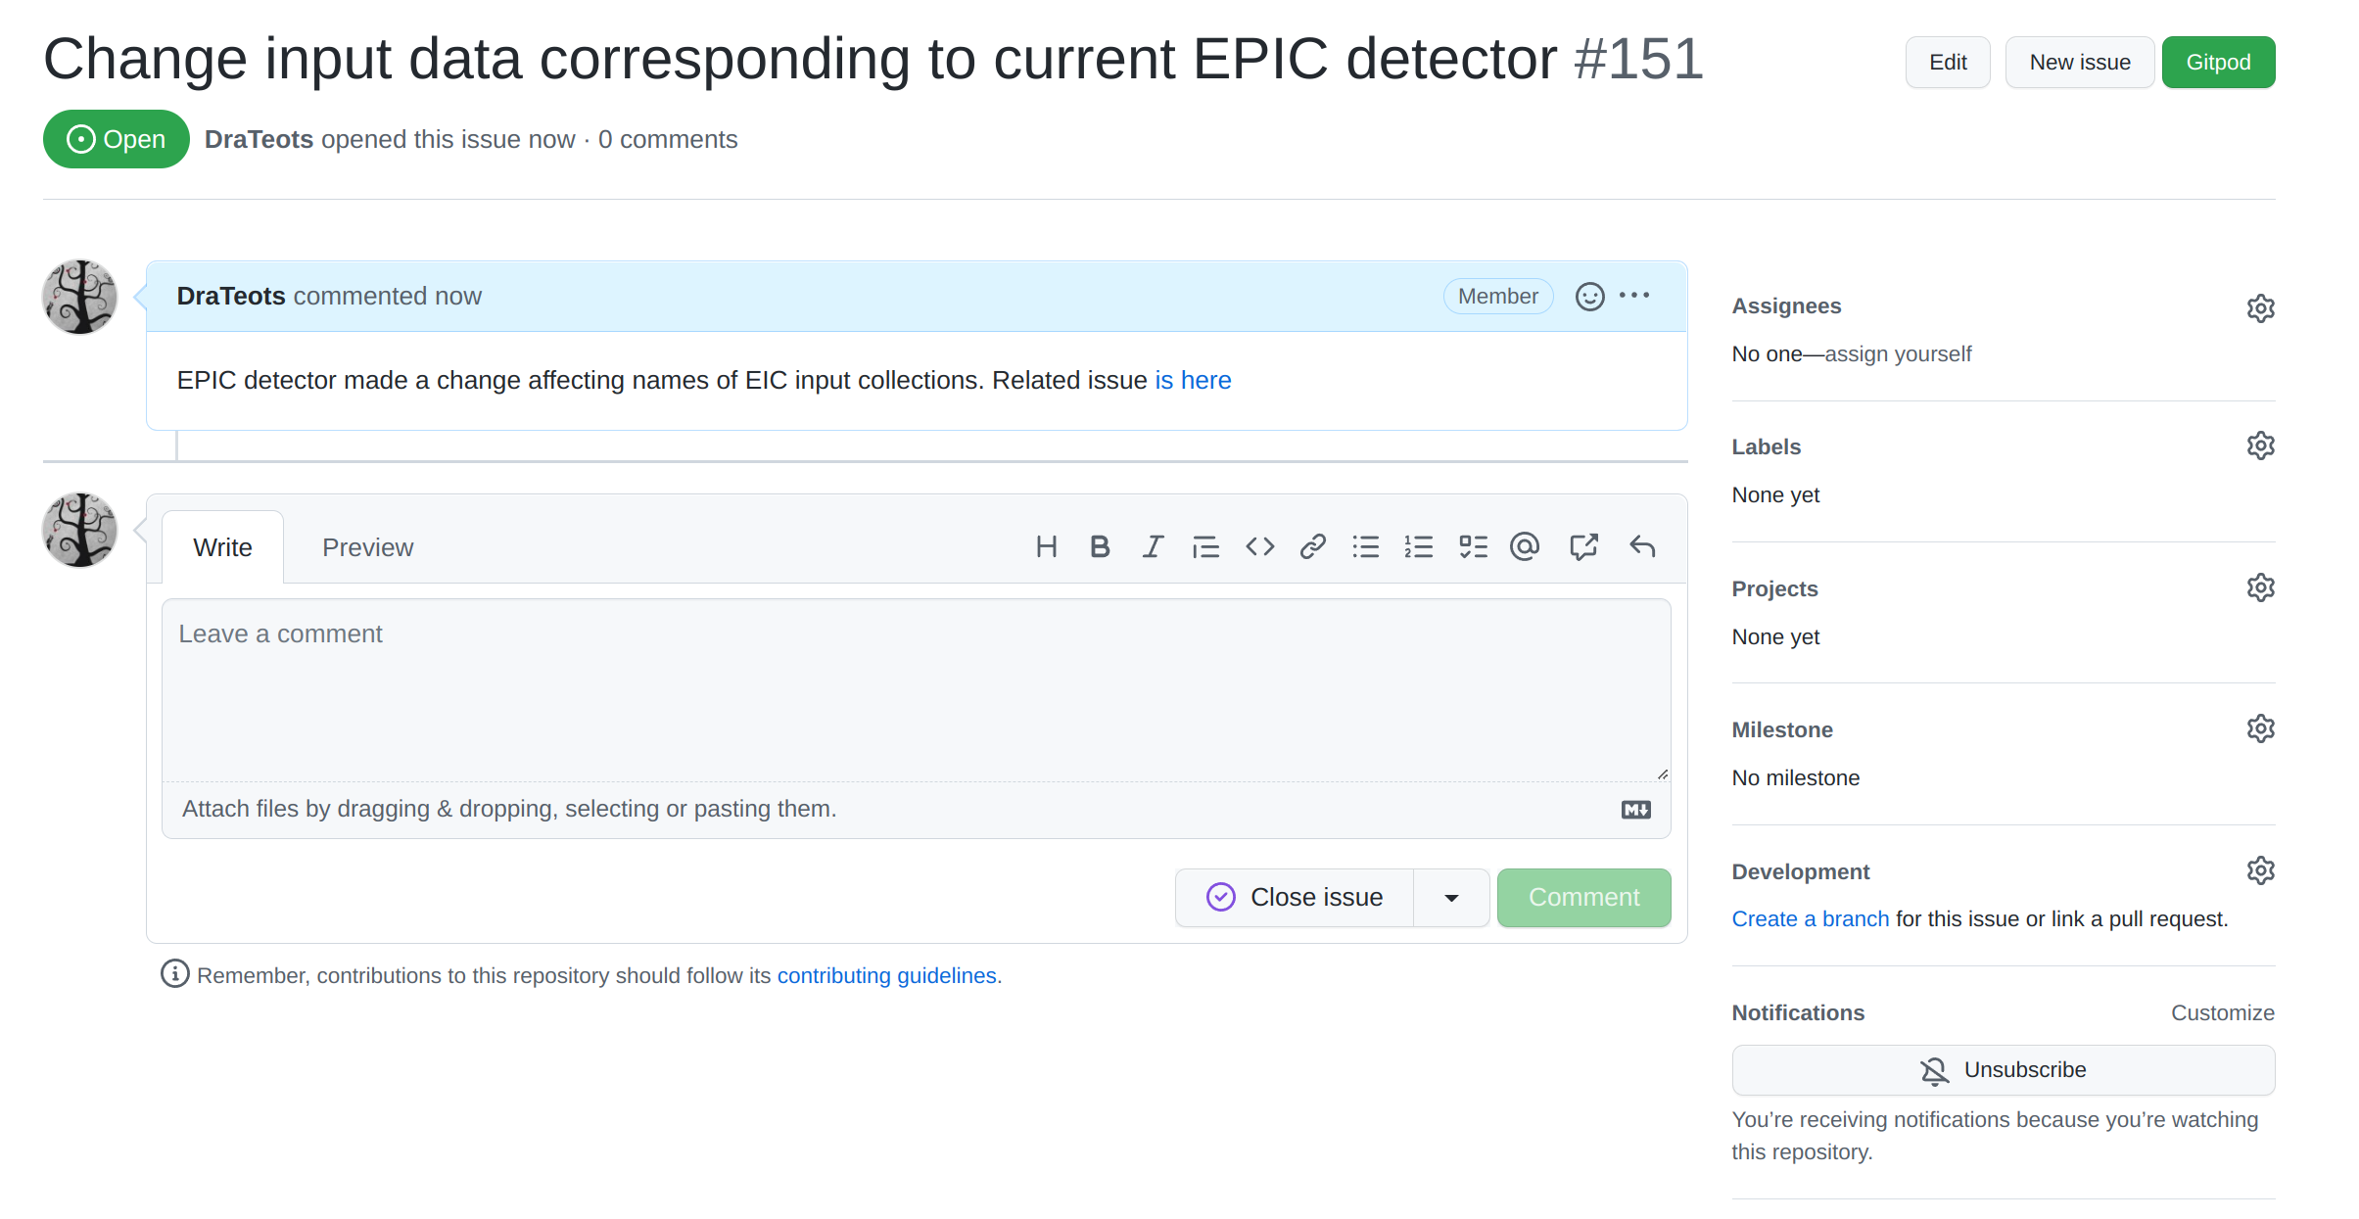Click the Edit title button
Viewport: 2359px width, 1219px height.
[x=1947, y=63]
